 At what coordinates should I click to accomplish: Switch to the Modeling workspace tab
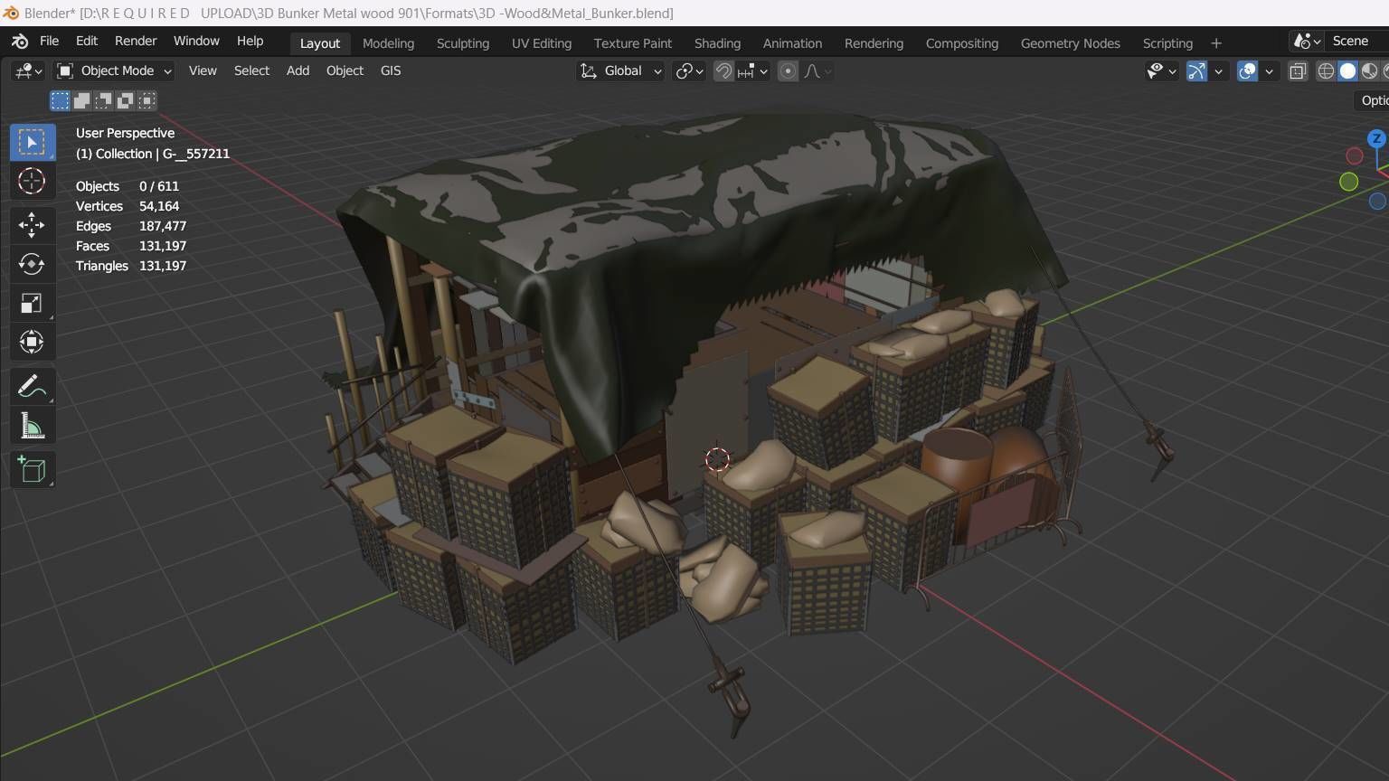coord(388,43)
